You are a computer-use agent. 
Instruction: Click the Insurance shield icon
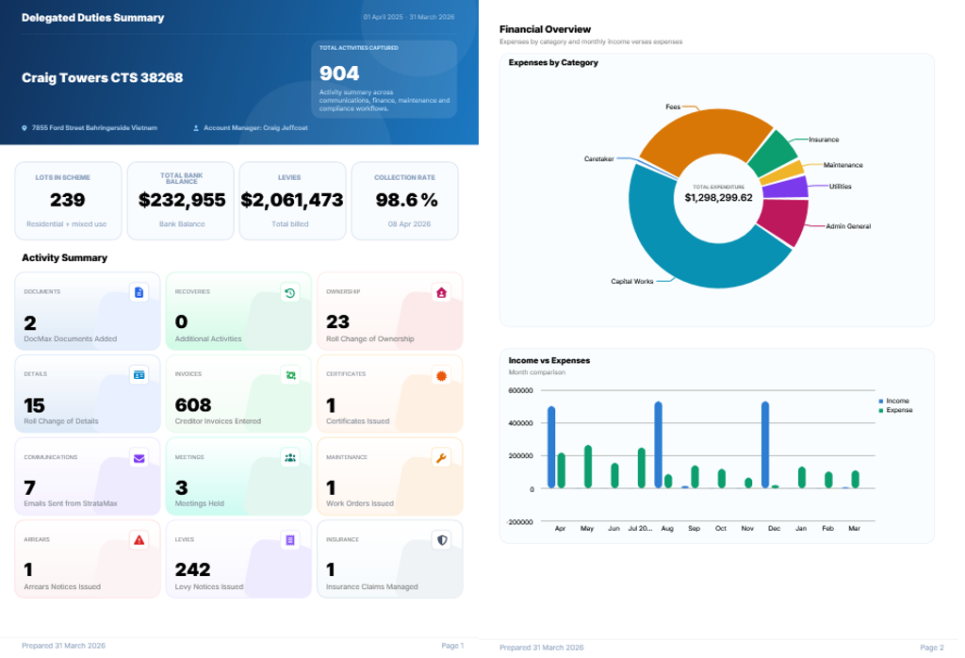[441, 540]
